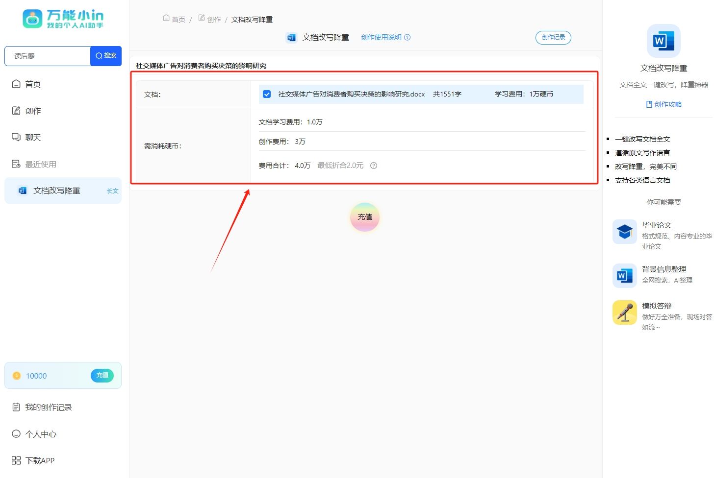Click the sidebar 充值 pill button

102,375
